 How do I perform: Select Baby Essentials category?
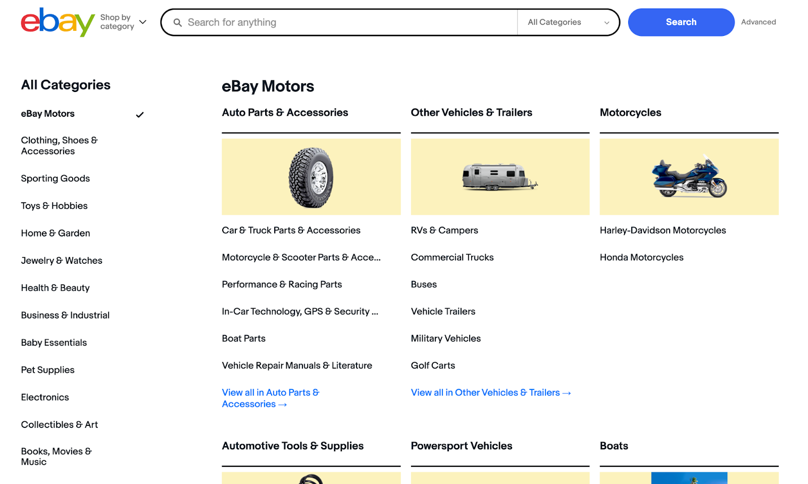click(x=54, y=343)
